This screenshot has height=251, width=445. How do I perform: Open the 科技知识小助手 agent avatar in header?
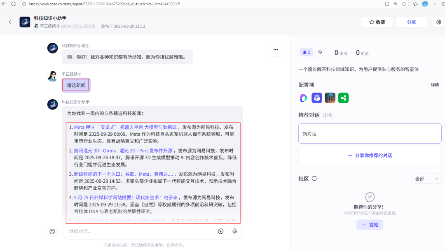click(x=25, y=22)
